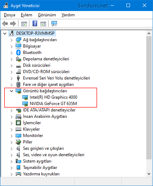Click the Back arrow toolbar icon
The image size is (153, 186).
5,23
